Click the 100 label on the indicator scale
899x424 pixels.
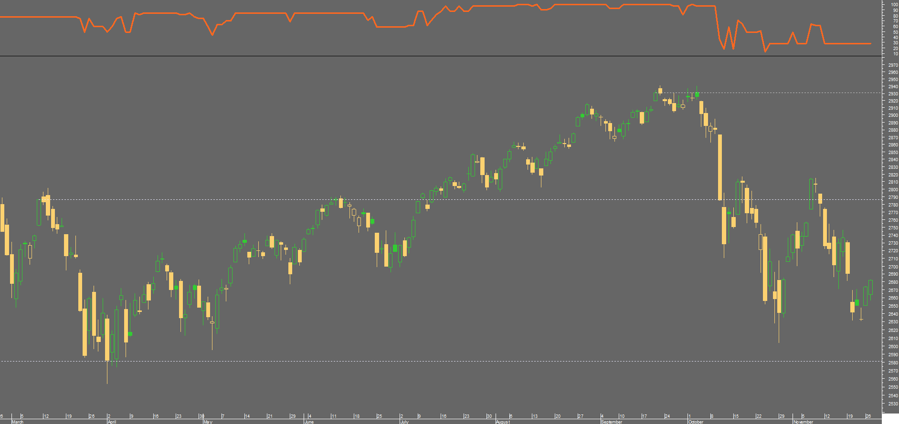[895, 5]
